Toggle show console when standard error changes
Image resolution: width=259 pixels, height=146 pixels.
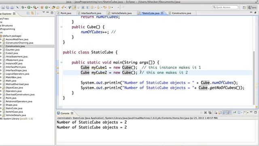tap(229, 113)
